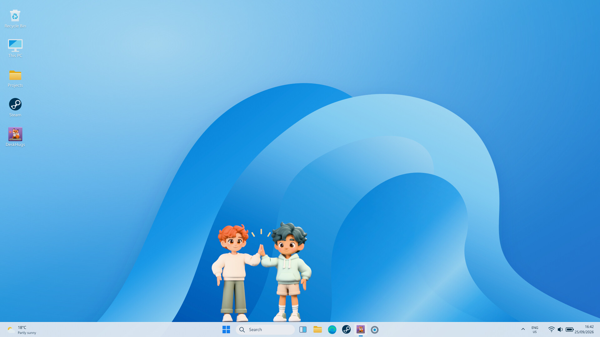Open Task View in the taskbar
The width and height of the screenshot is (600, 337).
(x=303, y=330)
